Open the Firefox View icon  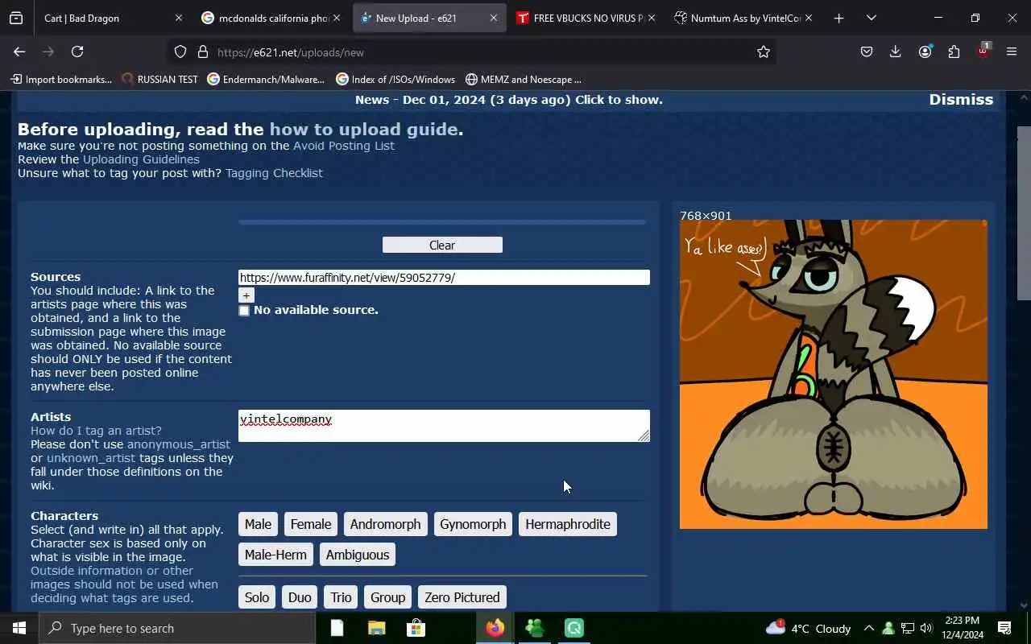[x=16, y=18]
